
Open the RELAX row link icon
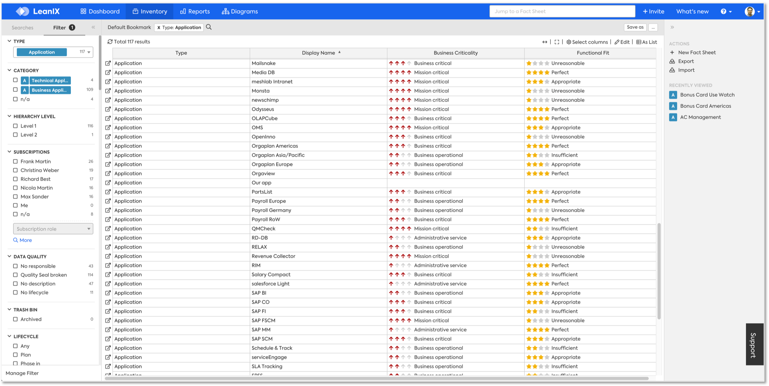click(108, 247)
